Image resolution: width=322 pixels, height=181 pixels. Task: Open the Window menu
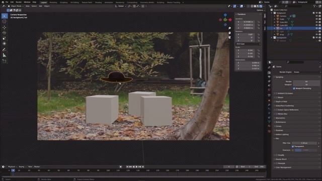click(27, 2)
